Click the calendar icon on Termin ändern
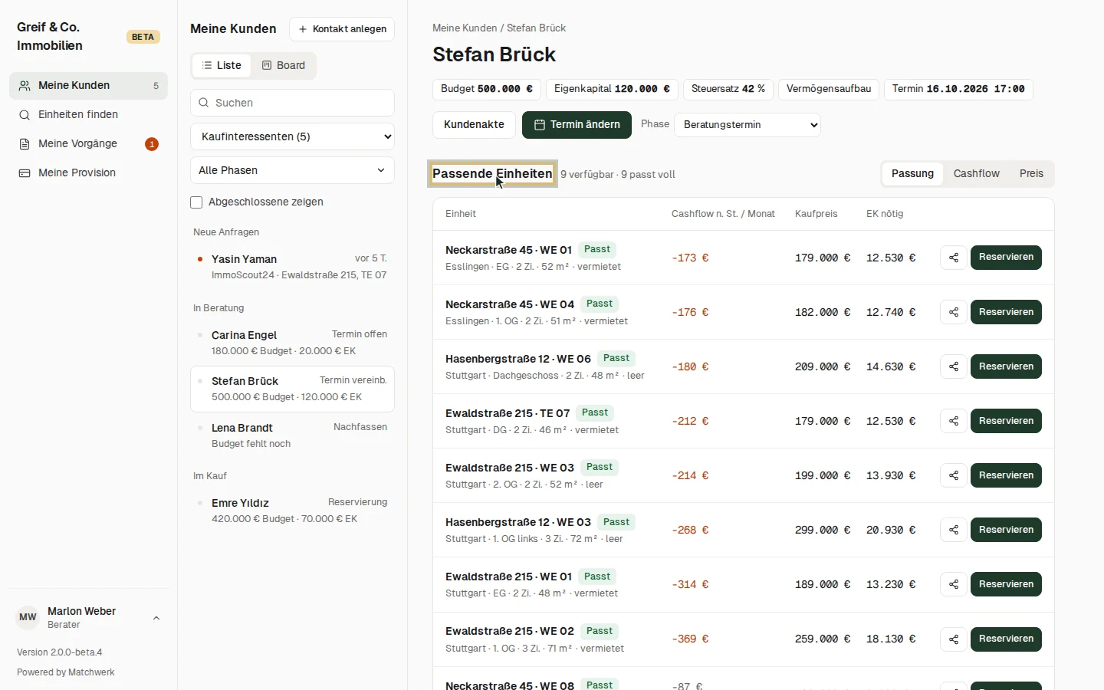The height and width of the screenshot is (690, 1104). pyautogui.click(x=540, y=125)
